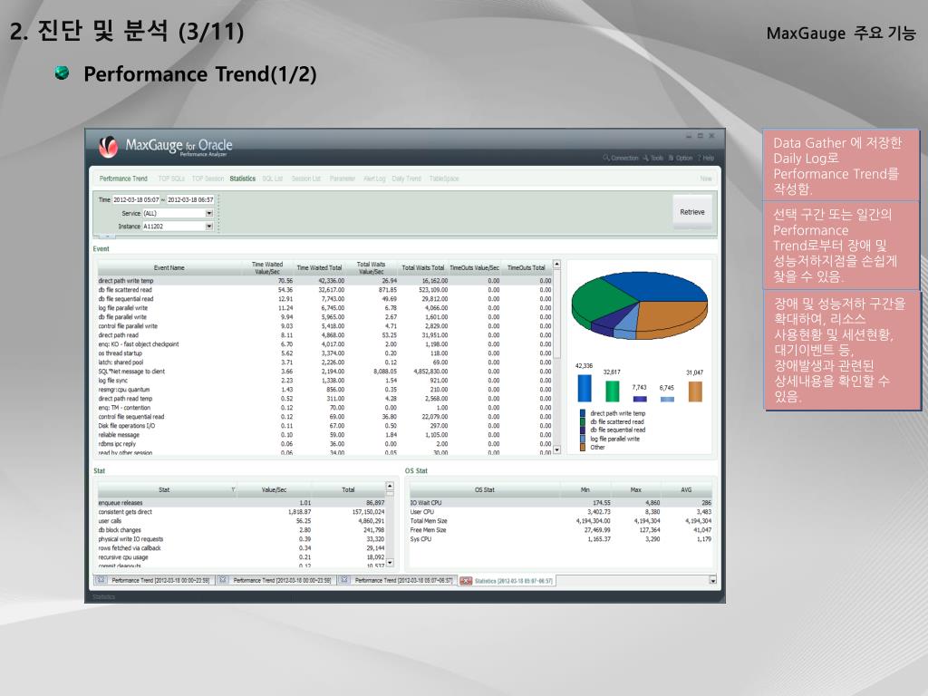Select the db file scattered read row
Image resolution: width=928 pixels, height=696 pixels.
pyautogui.click(x=324, y=290)
